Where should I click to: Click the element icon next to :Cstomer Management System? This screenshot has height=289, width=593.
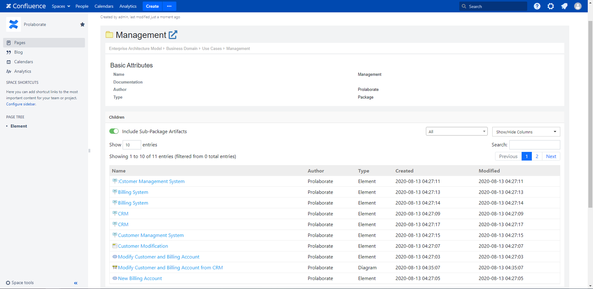[x=115, y=181]
